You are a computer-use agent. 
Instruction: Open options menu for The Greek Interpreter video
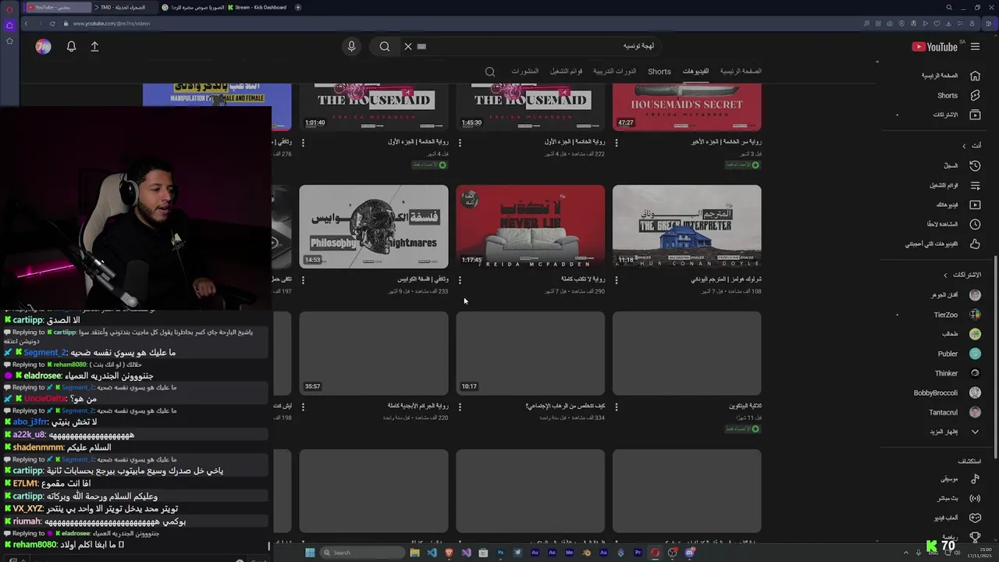617,279
